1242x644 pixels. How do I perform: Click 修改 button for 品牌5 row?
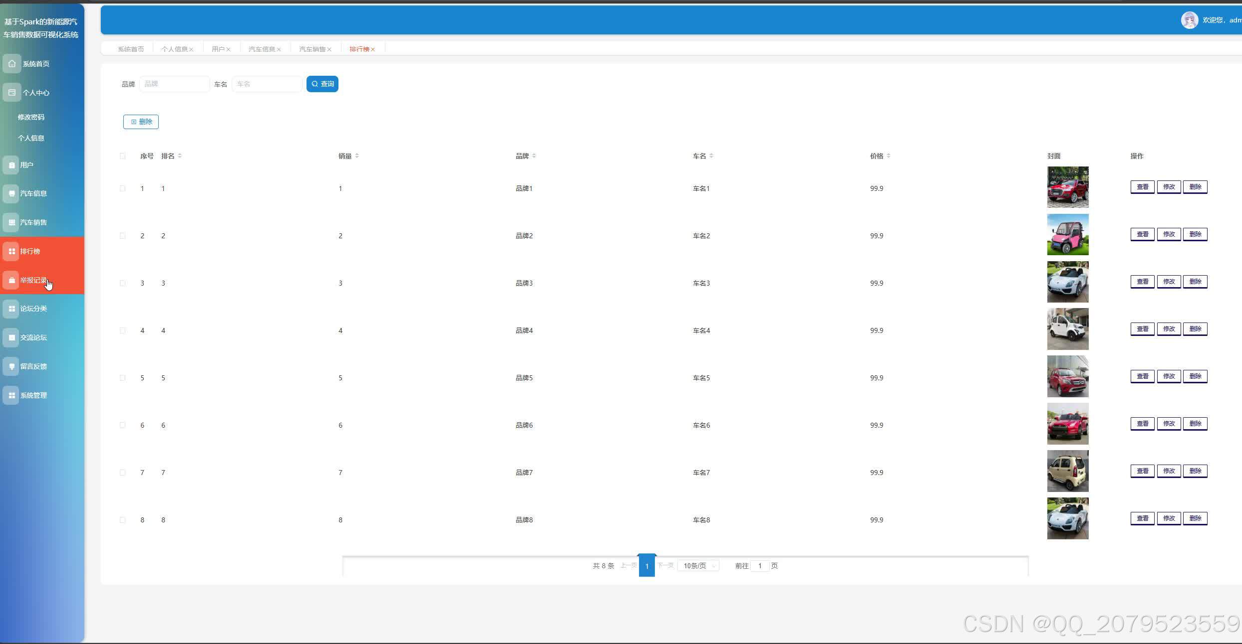pos(1169,376)
